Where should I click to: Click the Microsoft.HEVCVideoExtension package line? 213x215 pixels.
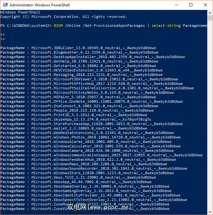[81, 70]
